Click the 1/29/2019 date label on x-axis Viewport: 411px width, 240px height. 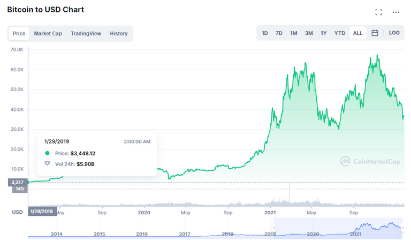[42, 212]
